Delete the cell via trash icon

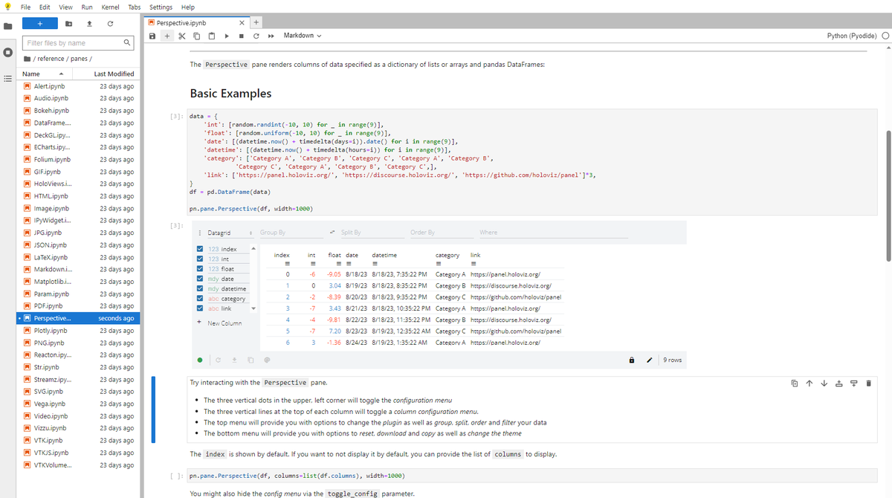click(868, 381)
